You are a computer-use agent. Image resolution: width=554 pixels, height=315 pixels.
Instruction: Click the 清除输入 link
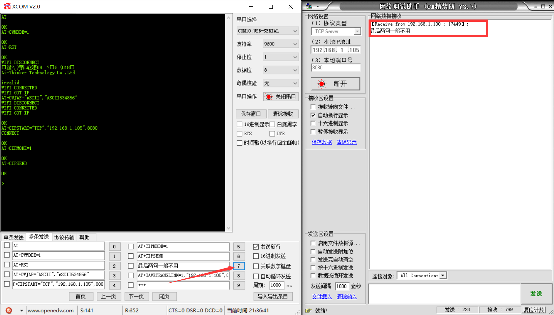point(347,296)
